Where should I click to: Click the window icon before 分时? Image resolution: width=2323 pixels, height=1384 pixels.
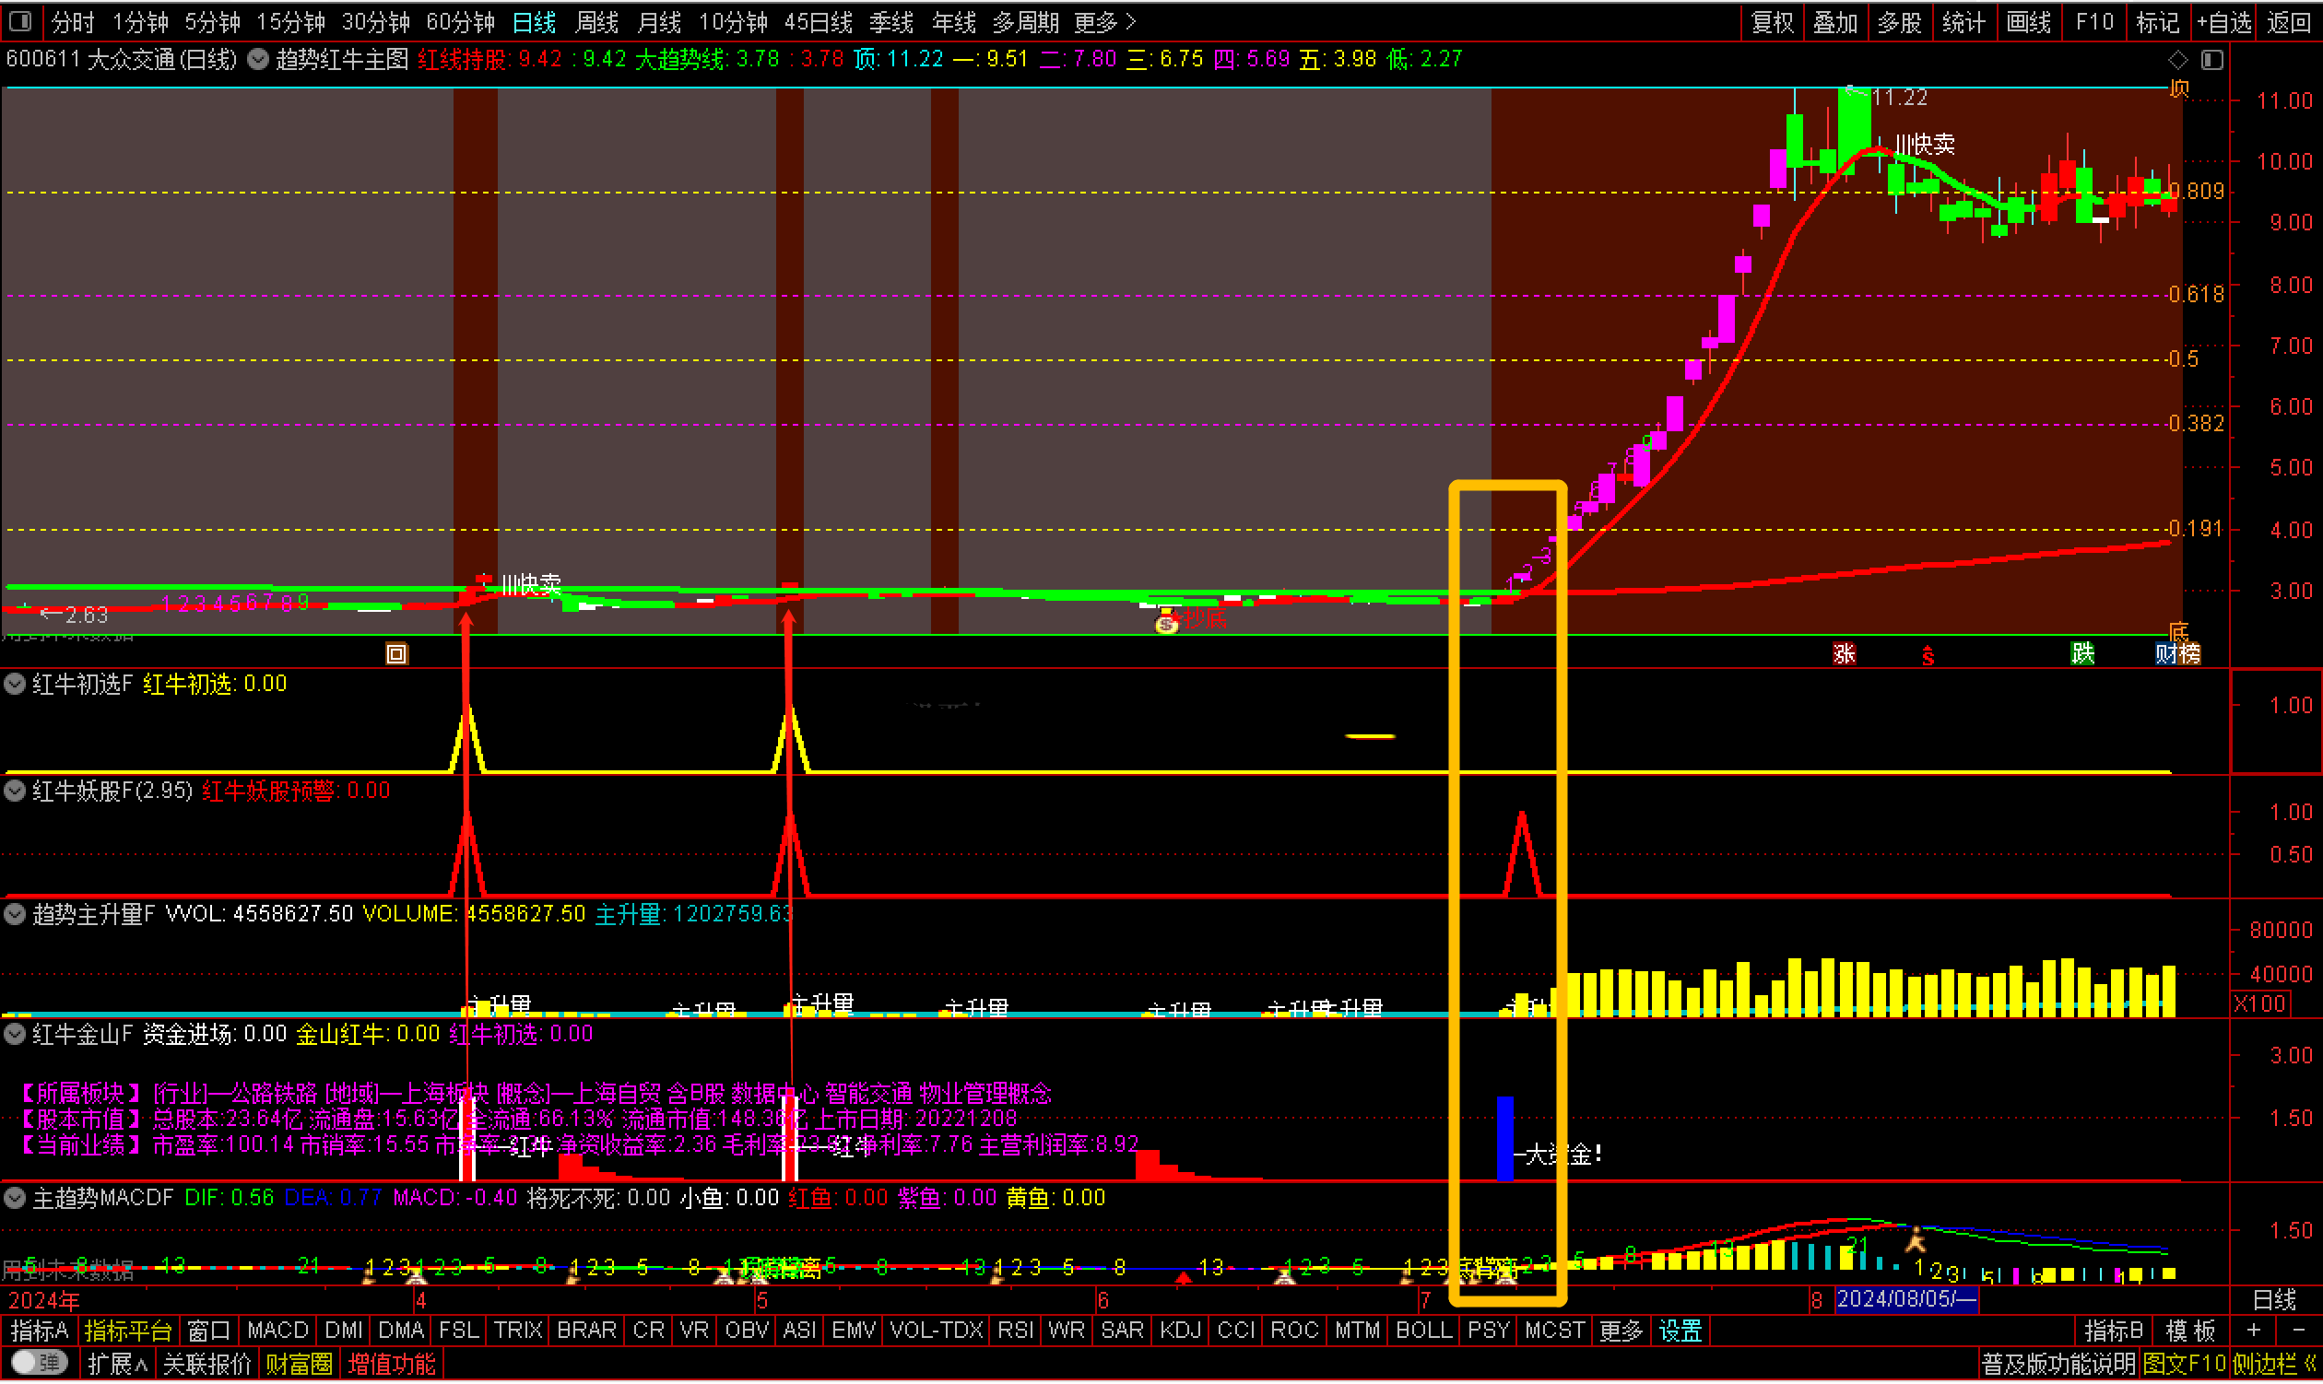pyautogui.click(x=20, y=20)
